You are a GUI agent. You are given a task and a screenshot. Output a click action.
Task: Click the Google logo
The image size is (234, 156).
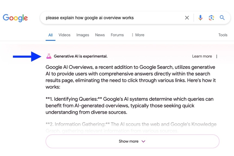pyautogui.click(x=15, y=18)
